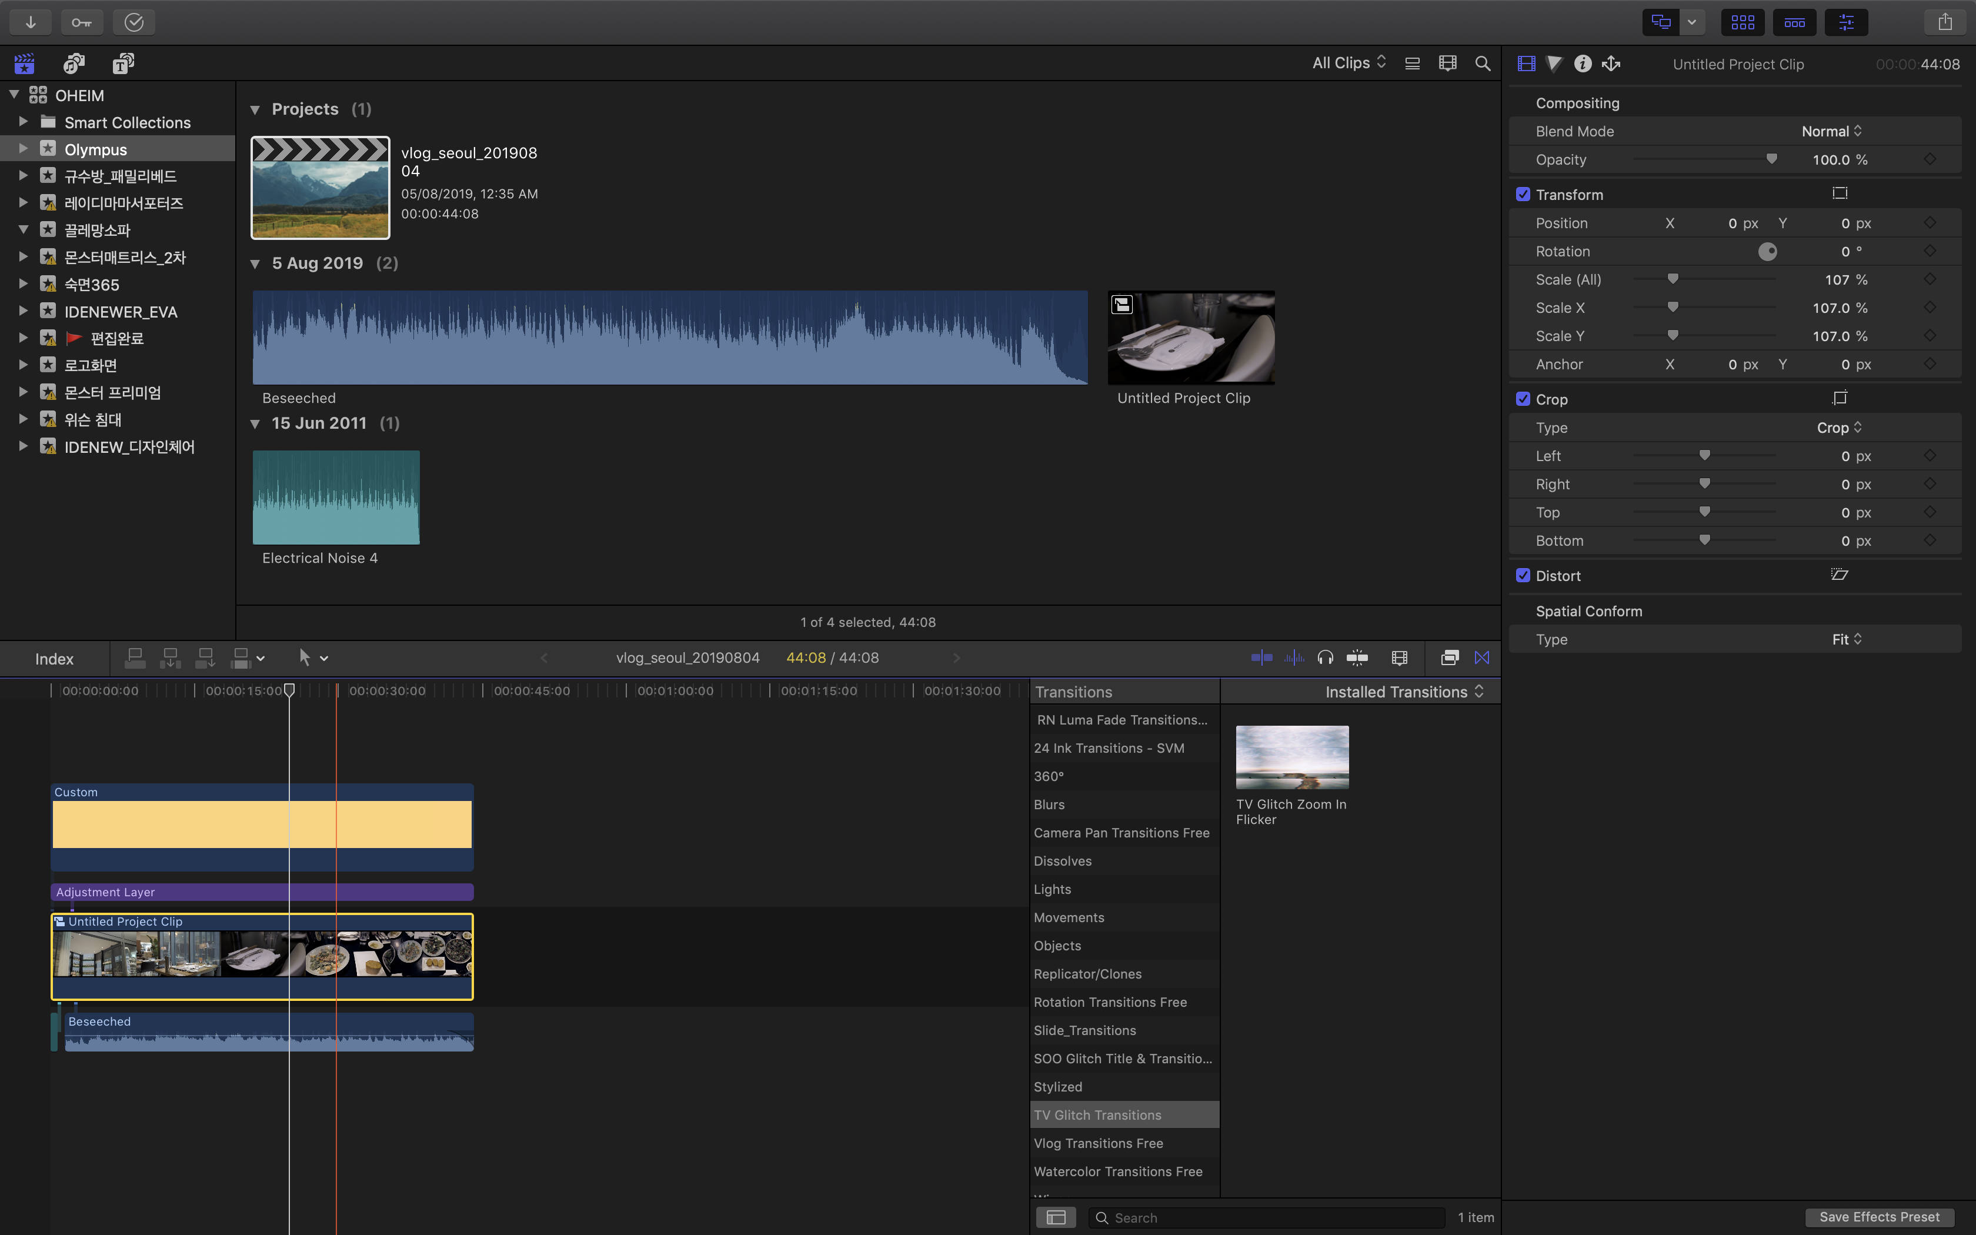Open the Blend Mode Normal dropdown
This screenshot has height=1235, width=1976.
tap(1831, 132)
